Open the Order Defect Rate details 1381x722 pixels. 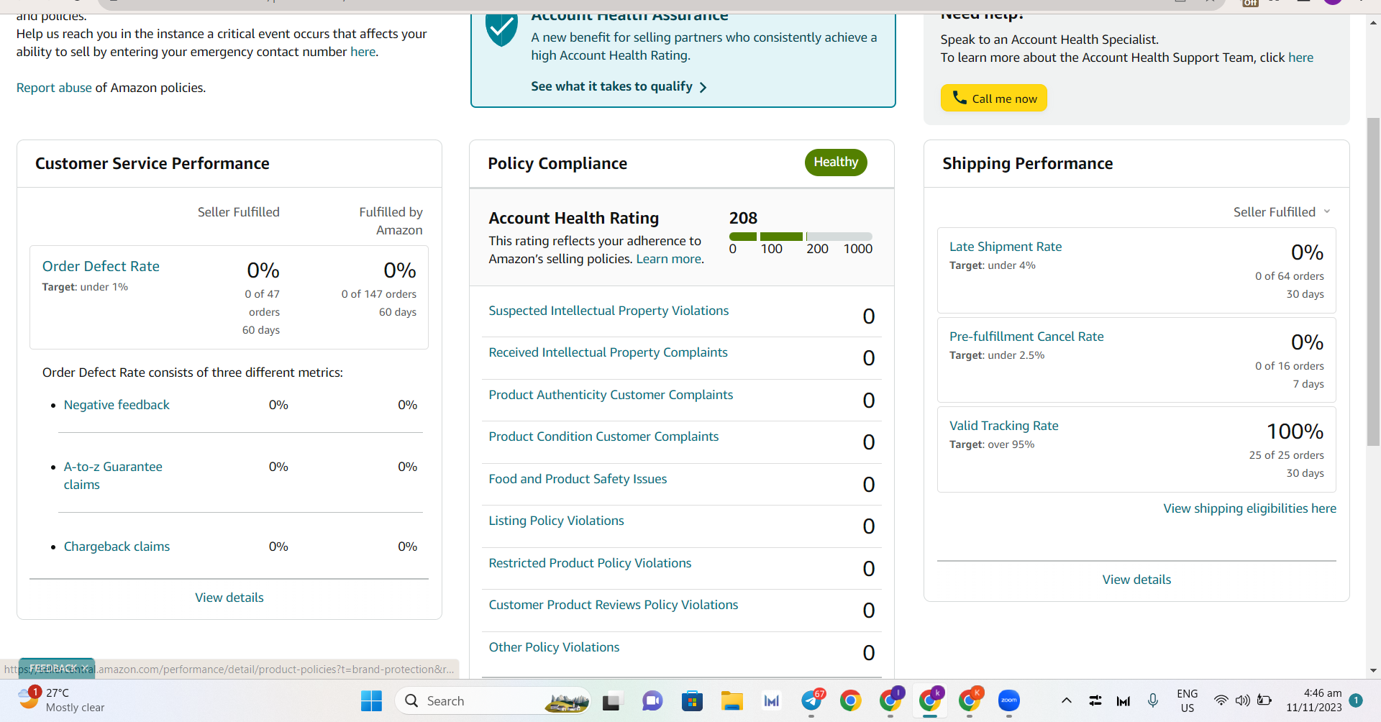pos(101,266)
